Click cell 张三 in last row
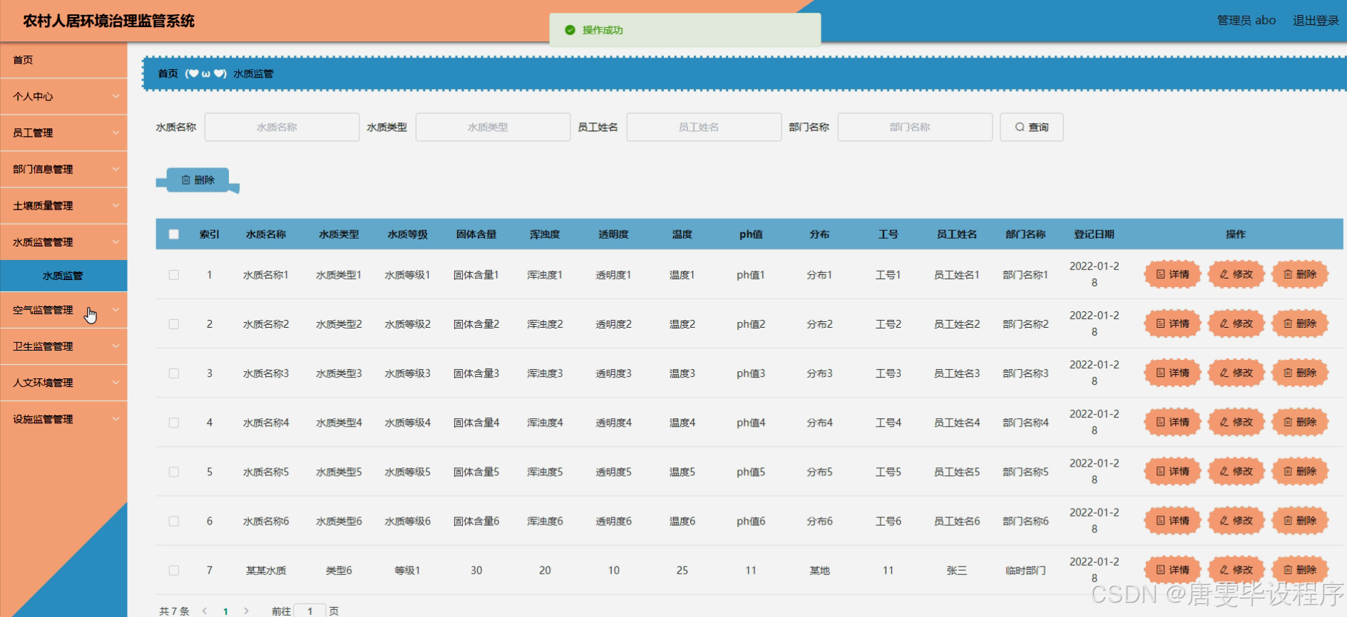 (x=956, y=570)
